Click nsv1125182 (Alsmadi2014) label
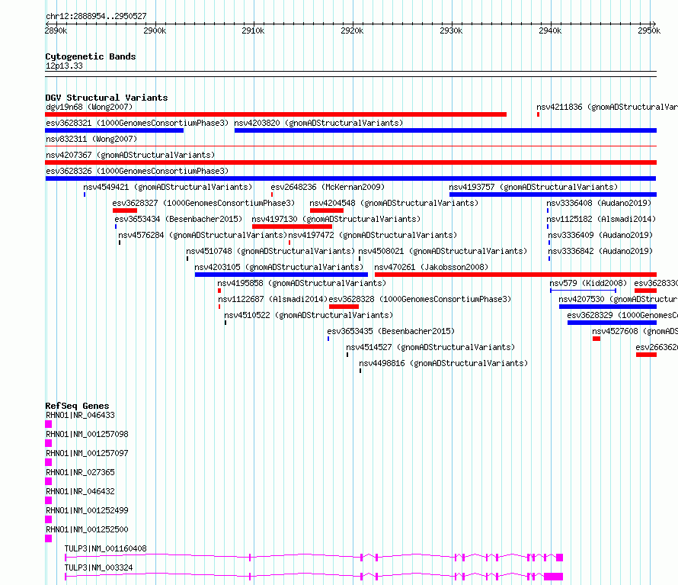678x585 pixels. (601, 219)
